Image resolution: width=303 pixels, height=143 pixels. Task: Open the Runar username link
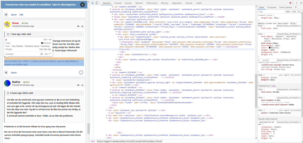pyautogui.click(x=16, y=23)
